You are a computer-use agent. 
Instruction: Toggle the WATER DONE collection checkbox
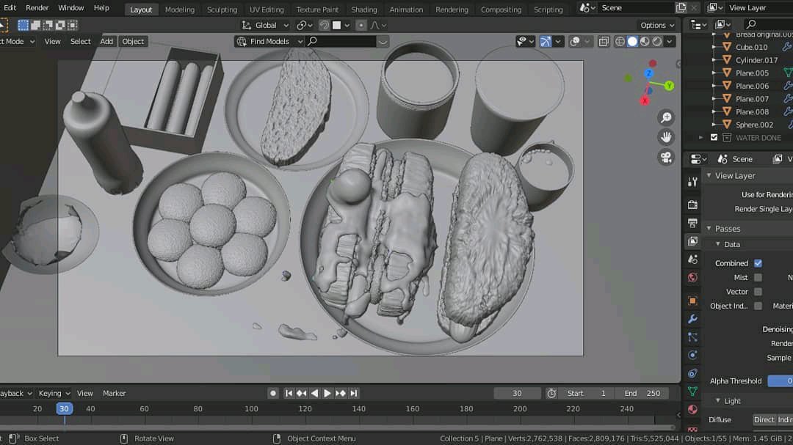tap(714, 137)
